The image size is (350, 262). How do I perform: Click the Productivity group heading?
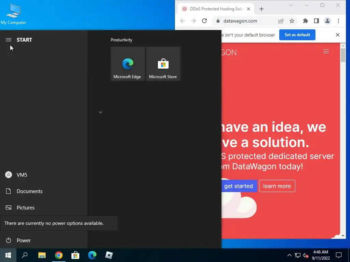click(x=121, y=40)
